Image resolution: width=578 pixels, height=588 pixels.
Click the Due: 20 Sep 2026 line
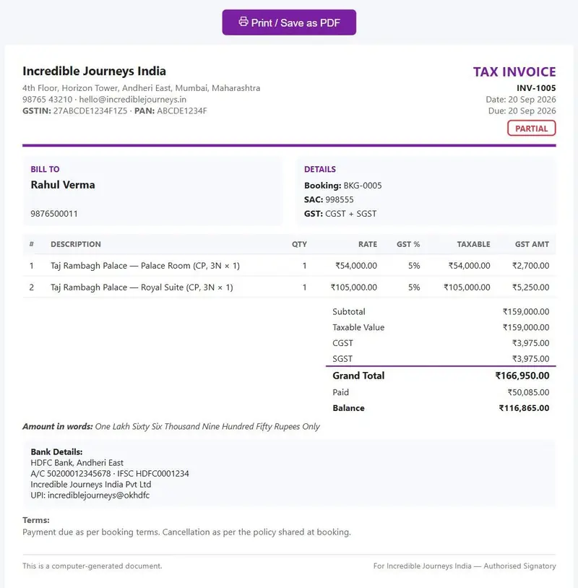522,111
